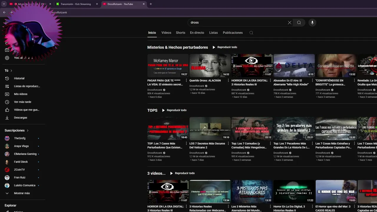This screenshot has width=377, height=212.
Task: Open the Historial clock icon in sidebar
Action: (x=7, y=78)
